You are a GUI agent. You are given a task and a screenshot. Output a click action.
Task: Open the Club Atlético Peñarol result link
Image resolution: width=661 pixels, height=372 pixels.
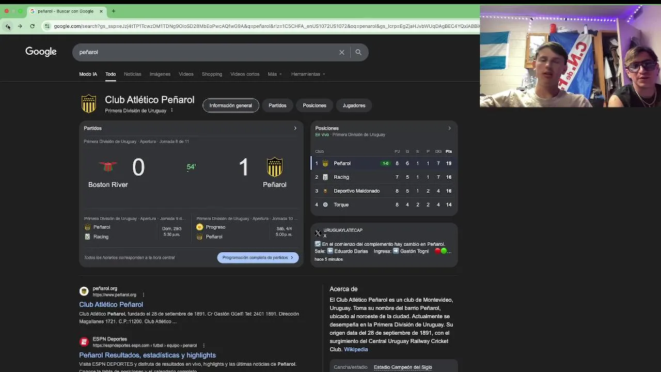[x=111, y=304]
